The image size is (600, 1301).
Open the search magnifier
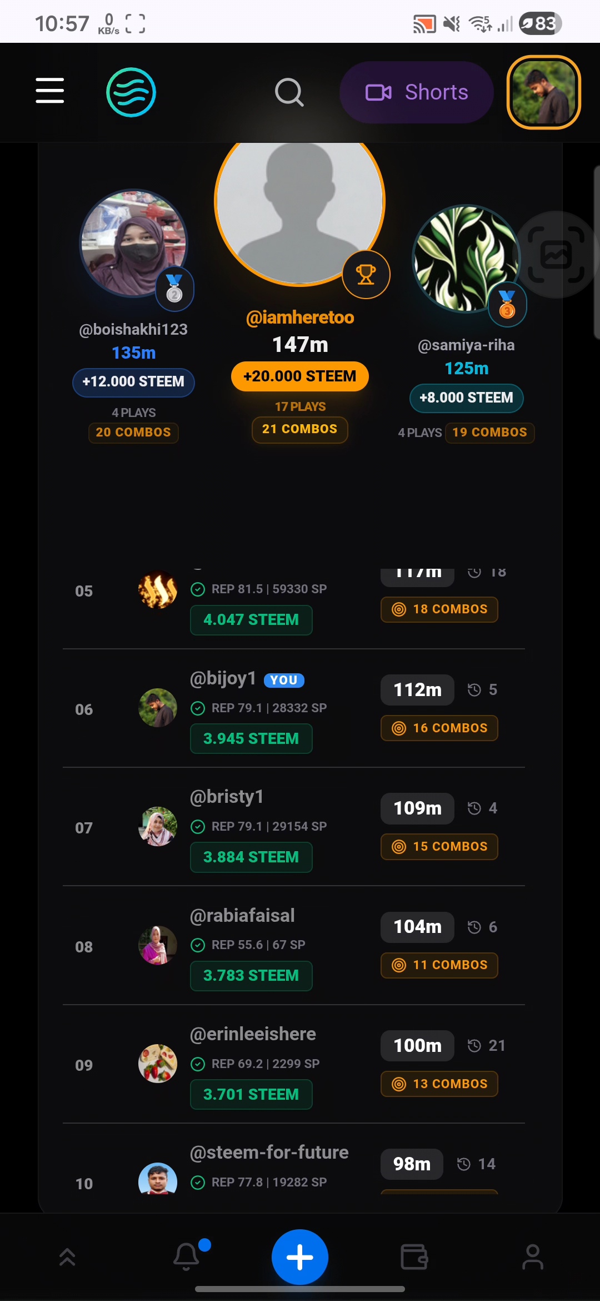point(289,92)
